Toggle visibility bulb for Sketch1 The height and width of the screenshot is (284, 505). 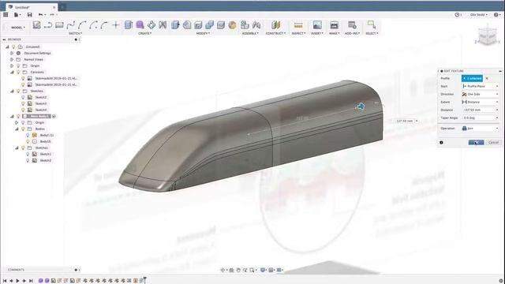(28, 155)
